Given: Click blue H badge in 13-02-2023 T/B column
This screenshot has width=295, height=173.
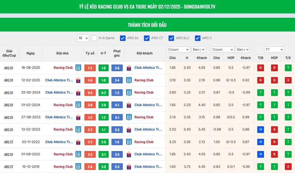Looking at the screenshot, I should (x=260, y=130).
